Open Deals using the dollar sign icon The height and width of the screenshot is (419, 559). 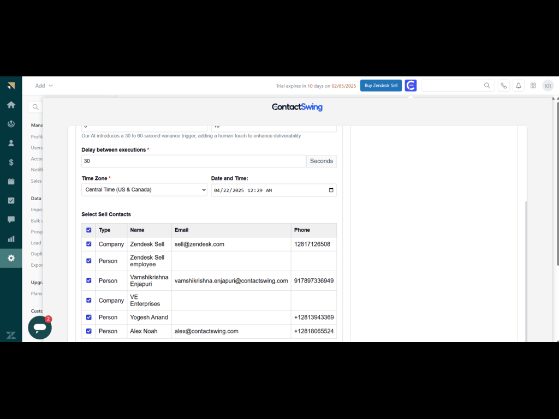click(11, 162)
